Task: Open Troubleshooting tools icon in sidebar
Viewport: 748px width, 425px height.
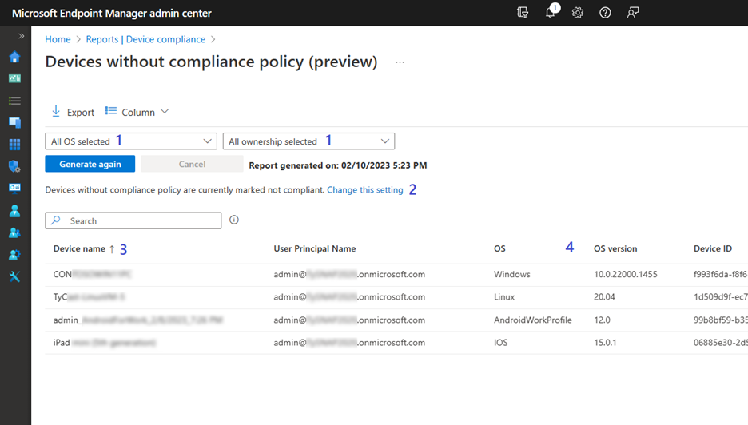Action: coord(15,276)
